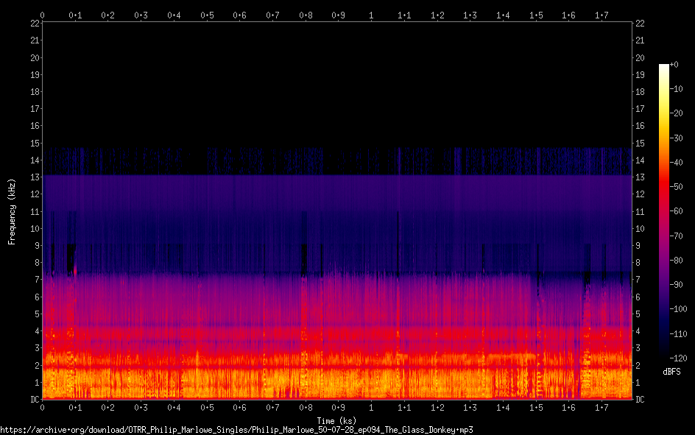Pick the -20 yellow level on colorbar

[676, 114]
